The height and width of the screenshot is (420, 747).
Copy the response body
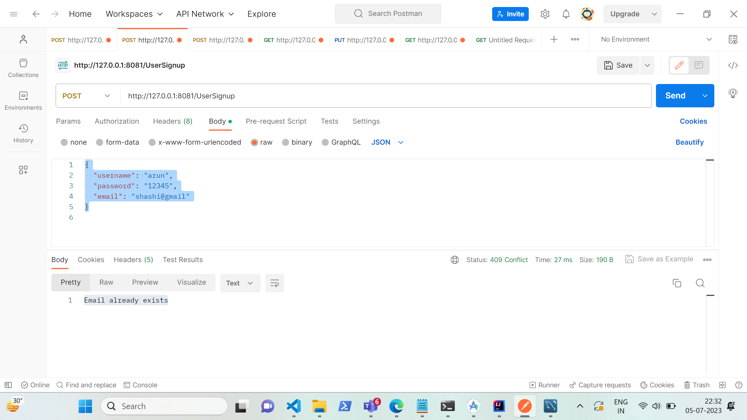click(677, 283)
